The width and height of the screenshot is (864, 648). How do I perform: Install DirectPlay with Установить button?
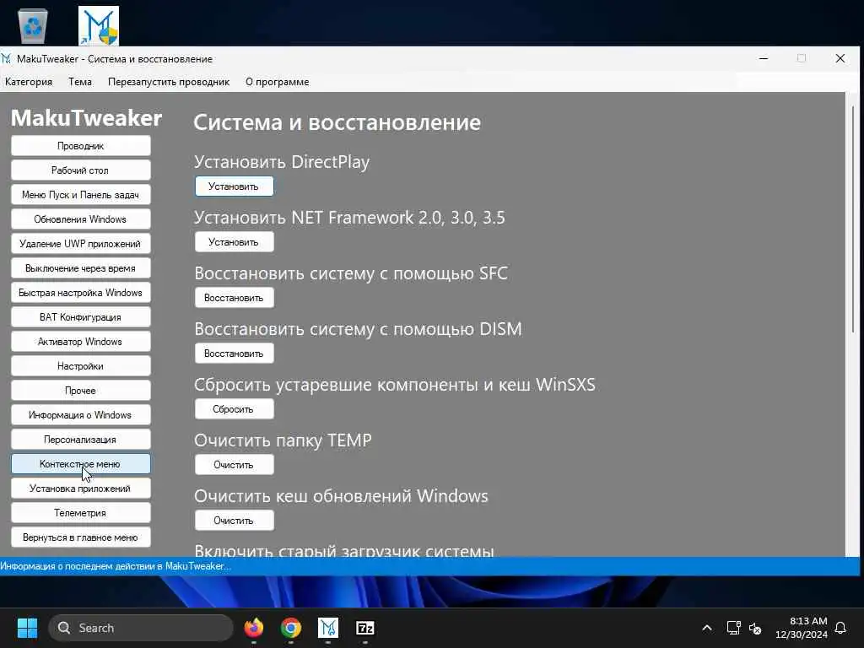[234, 186]
